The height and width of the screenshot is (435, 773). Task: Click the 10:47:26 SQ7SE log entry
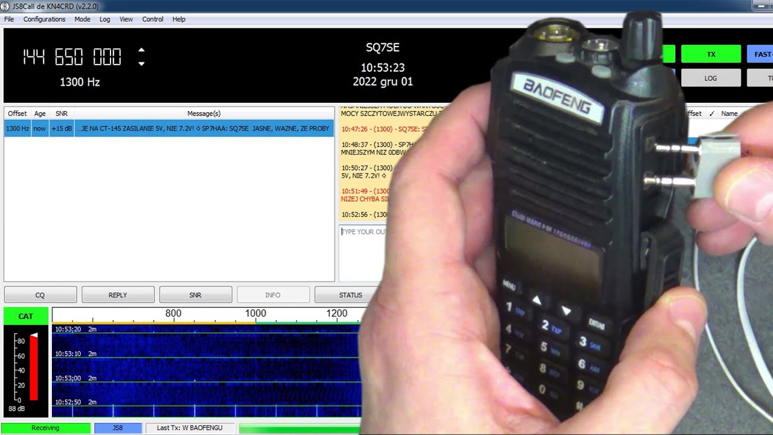[384, 129]
